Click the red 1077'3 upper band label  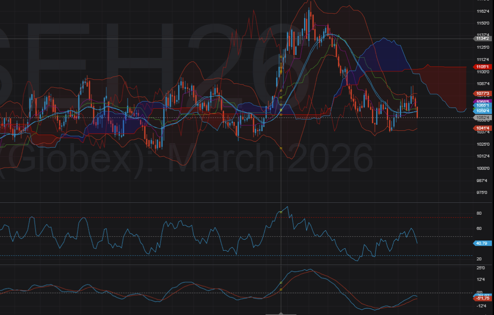(x=483, y=94)
